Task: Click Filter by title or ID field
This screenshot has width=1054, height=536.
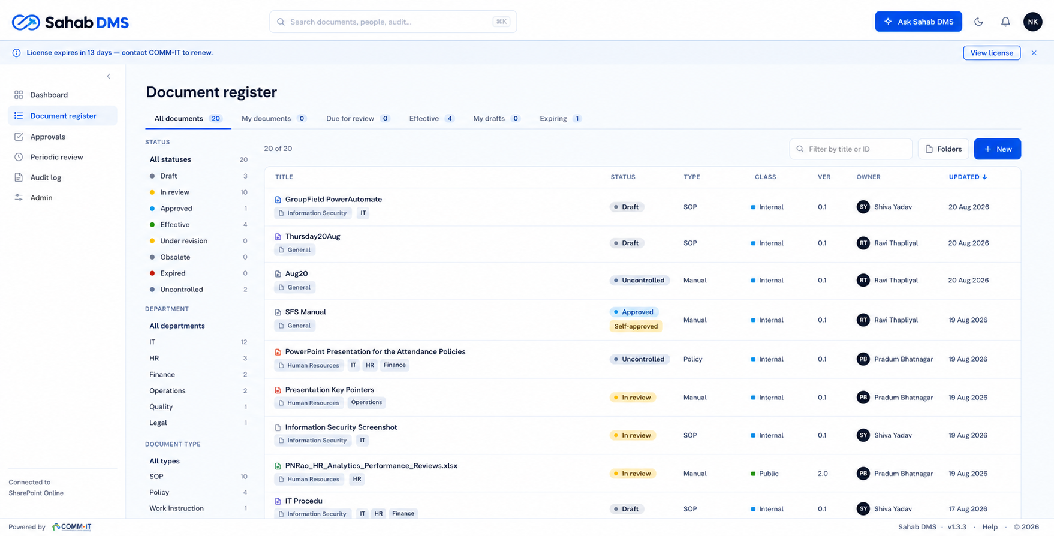Action: (x=851, y=149)
